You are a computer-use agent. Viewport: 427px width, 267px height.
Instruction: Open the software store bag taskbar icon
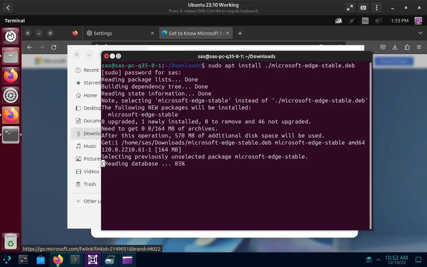pyautogui.click(x=41, y=260)
